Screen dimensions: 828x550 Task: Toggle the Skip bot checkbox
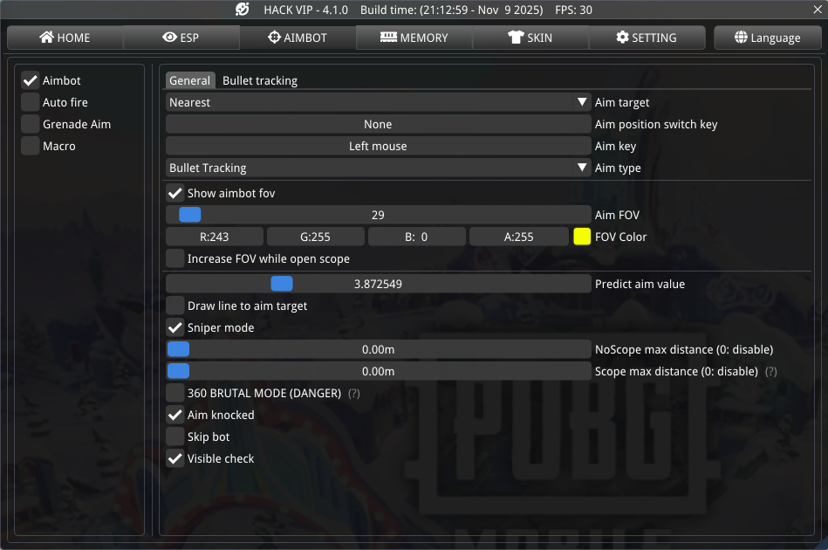[x=175, y=437]
